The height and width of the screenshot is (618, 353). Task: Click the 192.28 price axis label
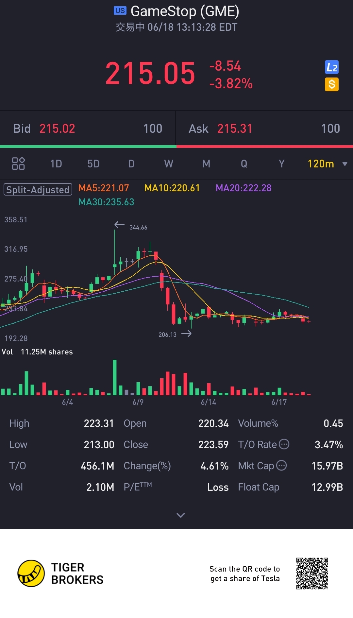[16, 338]
